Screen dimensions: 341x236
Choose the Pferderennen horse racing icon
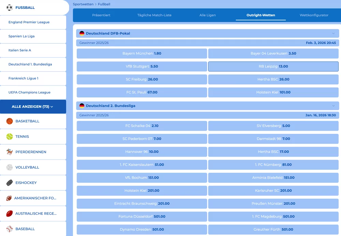(x=10, y=152)
